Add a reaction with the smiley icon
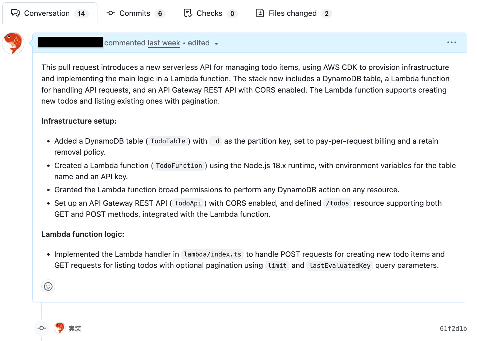Image resolution: width=477 pixels, height=341 pixels. [48, 287]
